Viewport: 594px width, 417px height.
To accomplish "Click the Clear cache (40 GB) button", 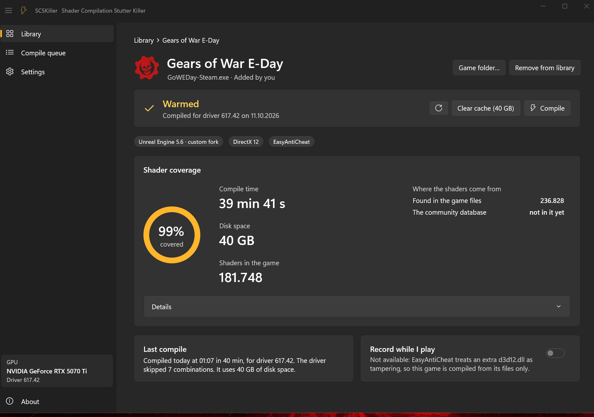I will pyautogui.click(x=486, y=108).
